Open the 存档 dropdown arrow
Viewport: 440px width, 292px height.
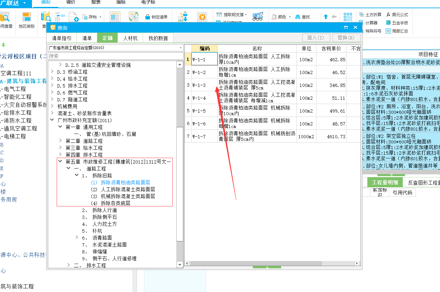pyautogui.click(x=100, y=17)
